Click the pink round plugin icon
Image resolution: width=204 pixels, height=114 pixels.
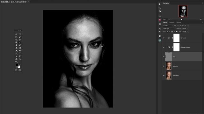[160, 20]
